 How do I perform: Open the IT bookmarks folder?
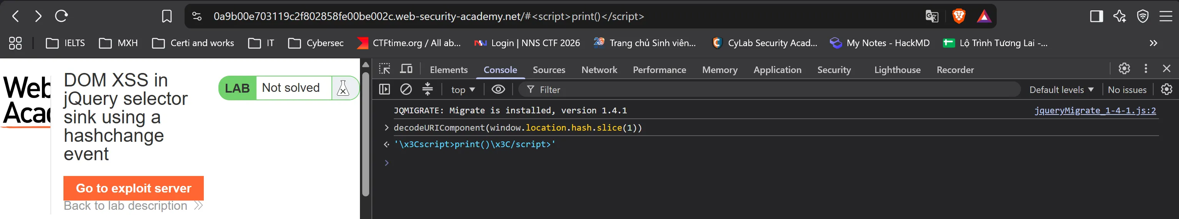click(x=261, y=43)
